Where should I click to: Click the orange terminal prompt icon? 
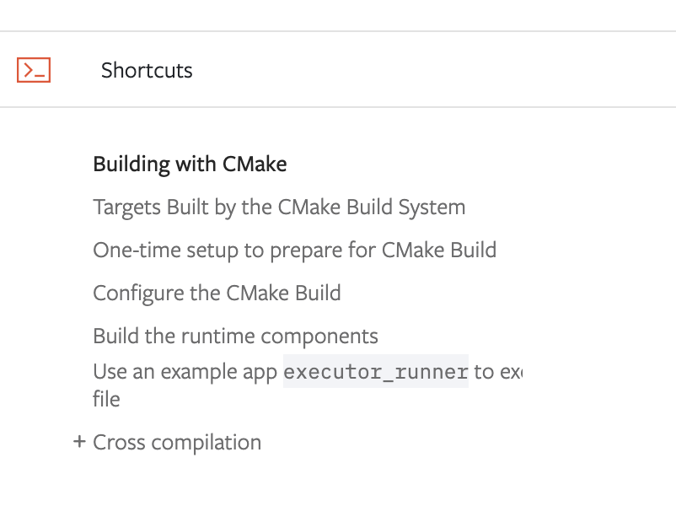pos(34,70)
